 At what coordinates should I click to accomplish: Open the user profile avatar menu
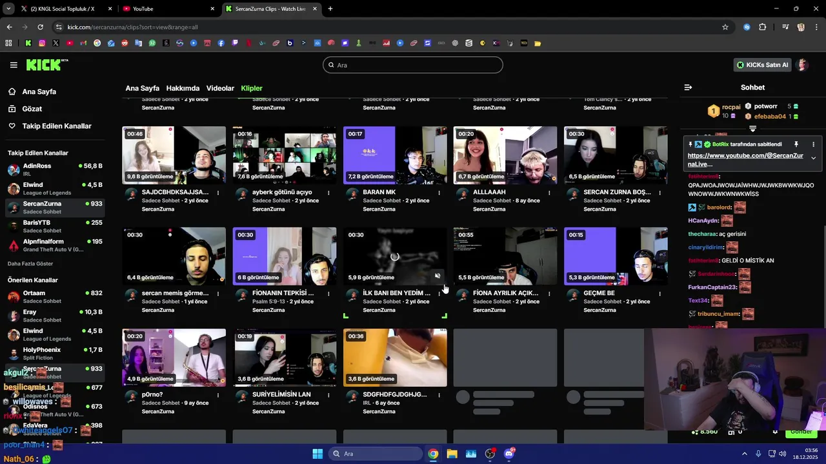(x=802, y=65)
